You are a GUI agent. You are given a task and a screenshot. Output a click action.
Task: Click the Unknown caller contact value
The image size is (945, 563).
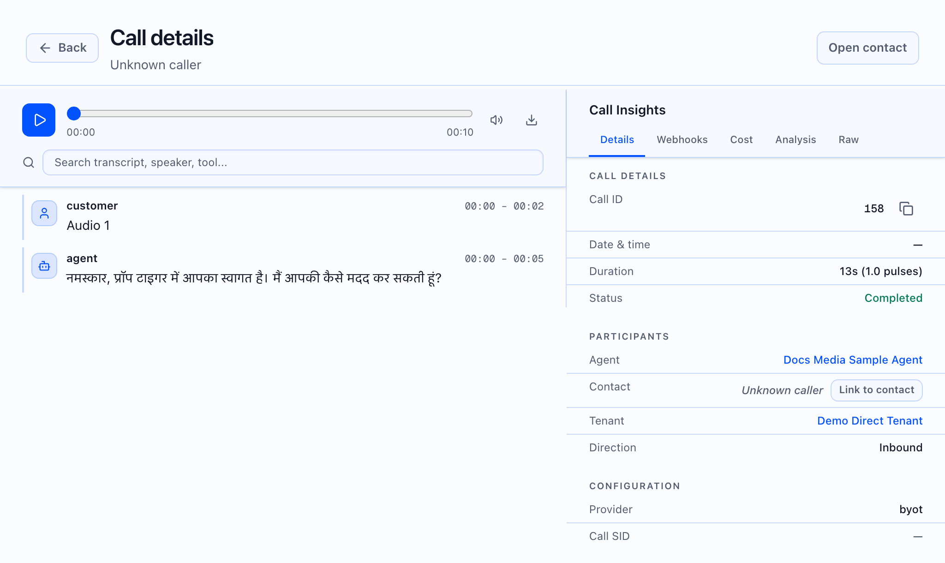[x=782, y=390]
